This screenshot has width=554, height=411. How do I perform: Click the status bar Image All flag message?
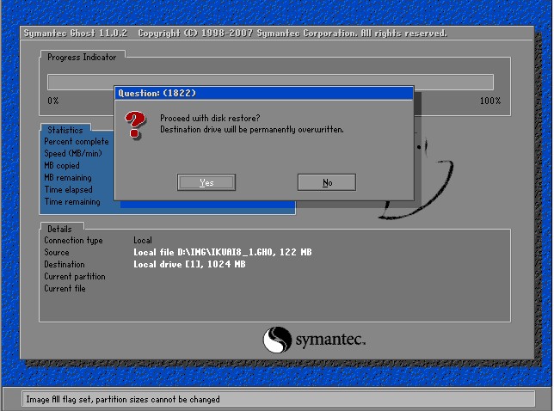pos(121,399)
